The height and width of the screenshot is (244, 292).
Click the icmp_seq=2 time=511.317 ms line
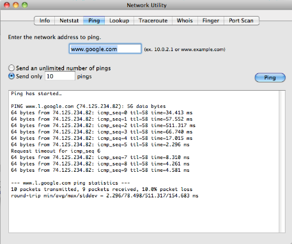tap(103, 125)
